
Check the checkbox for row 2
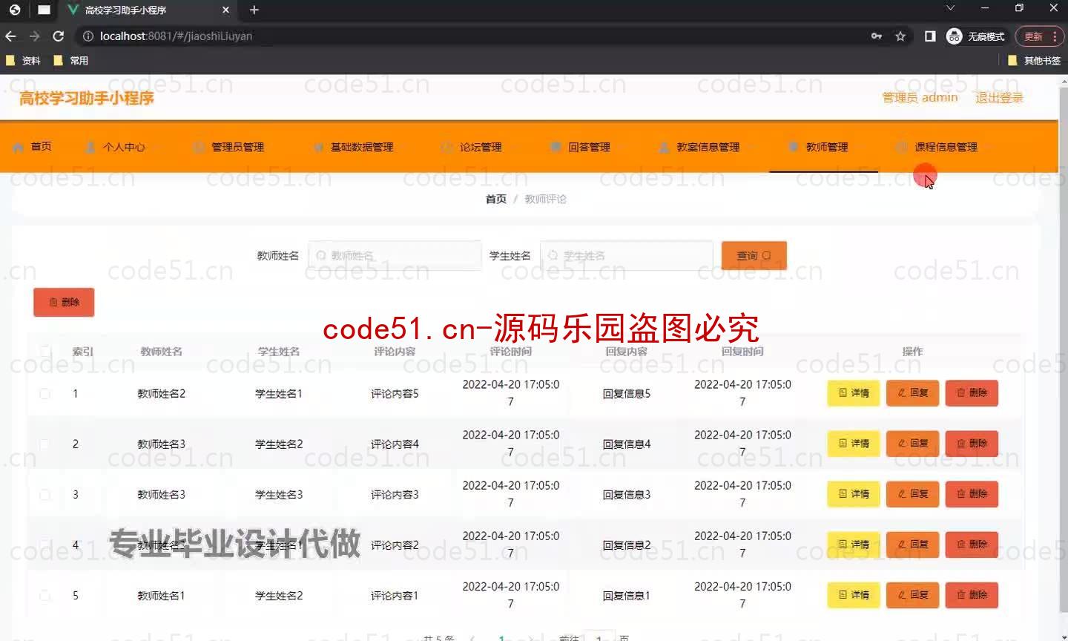45,444
